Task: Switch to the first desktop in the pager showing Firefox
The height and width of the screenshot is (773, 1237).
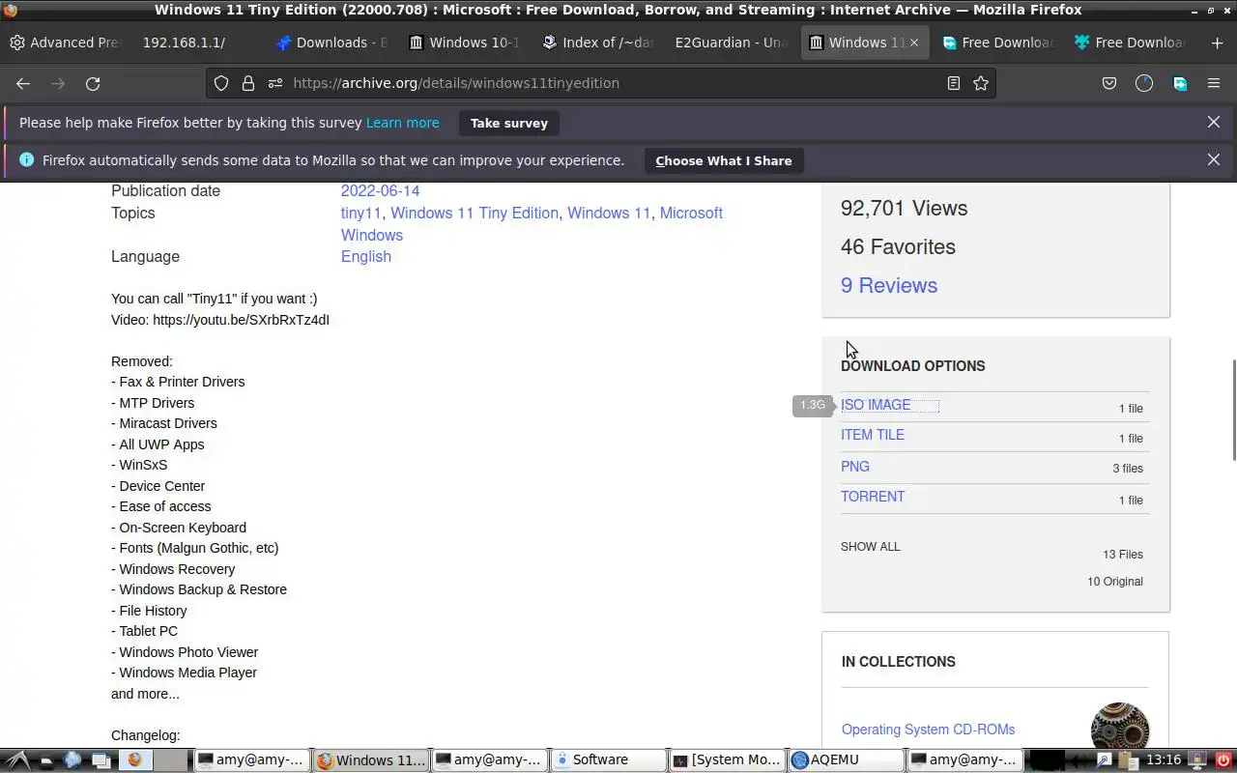Action: tap(135, 760)
